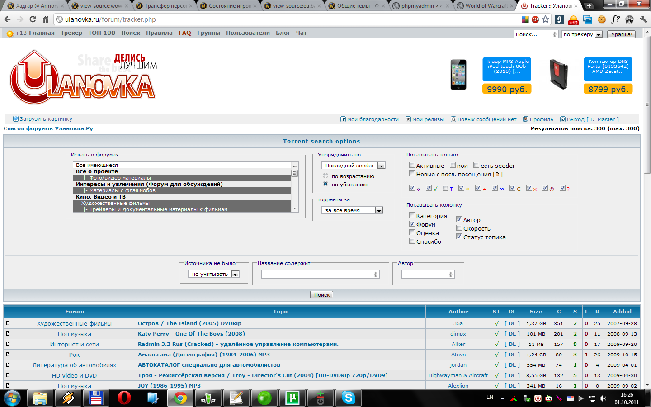This screenshot has height=407, width=651.
Task: Uncheck the Форум column checkbox
Action: pos(412,224)
